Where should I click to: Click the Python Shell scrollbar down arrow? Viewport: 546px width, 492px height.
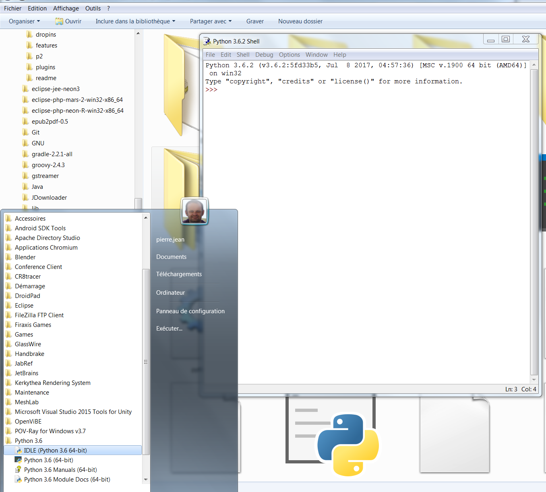click(x=534, y=380)
